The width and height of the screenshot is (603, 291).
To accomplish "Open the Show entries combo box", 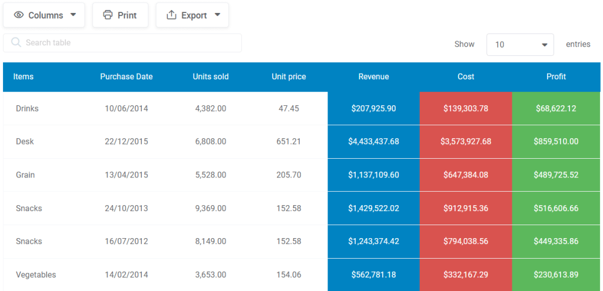I will (520, 45).
